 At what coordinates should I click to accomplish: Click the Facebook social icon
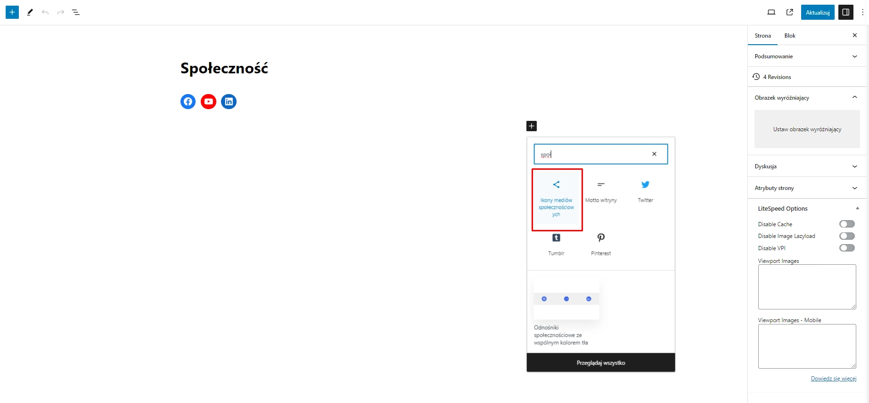click(x=188, y=102)
